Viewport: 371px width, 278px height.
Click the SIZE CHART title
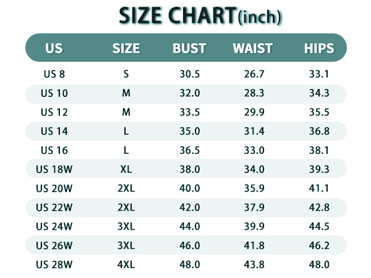tap(200, 16)
